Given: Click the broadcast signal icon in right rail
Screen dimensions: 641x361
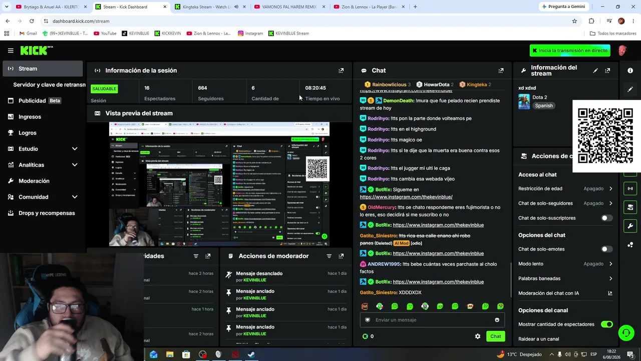Looking at the screenshot, I should (630, 189).
